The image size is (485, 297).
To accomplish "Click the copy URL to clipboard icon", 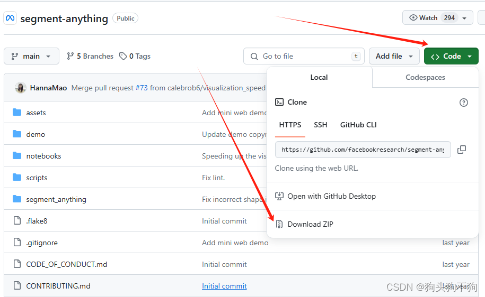I will (462, 150).
